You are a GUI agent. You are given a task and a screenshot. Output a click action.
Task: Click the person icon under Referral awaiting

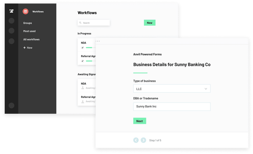pyautogui.click(x=82, y=102)
